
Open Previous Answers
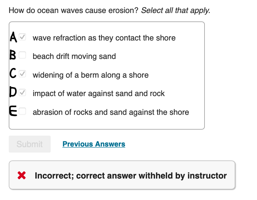94,144
